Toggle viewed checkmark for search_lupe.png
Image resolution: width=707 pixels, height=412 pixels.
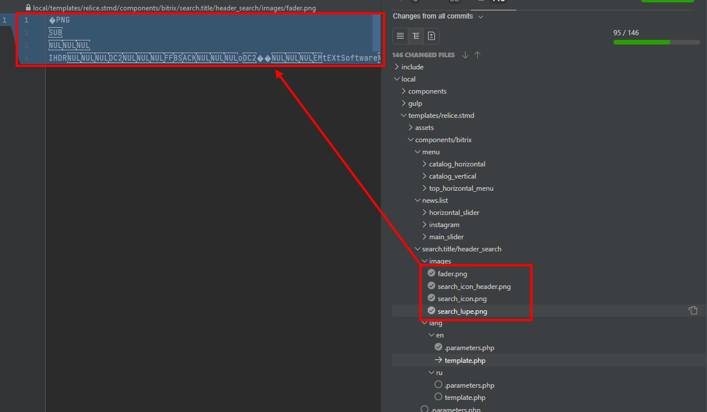(431, 311)
